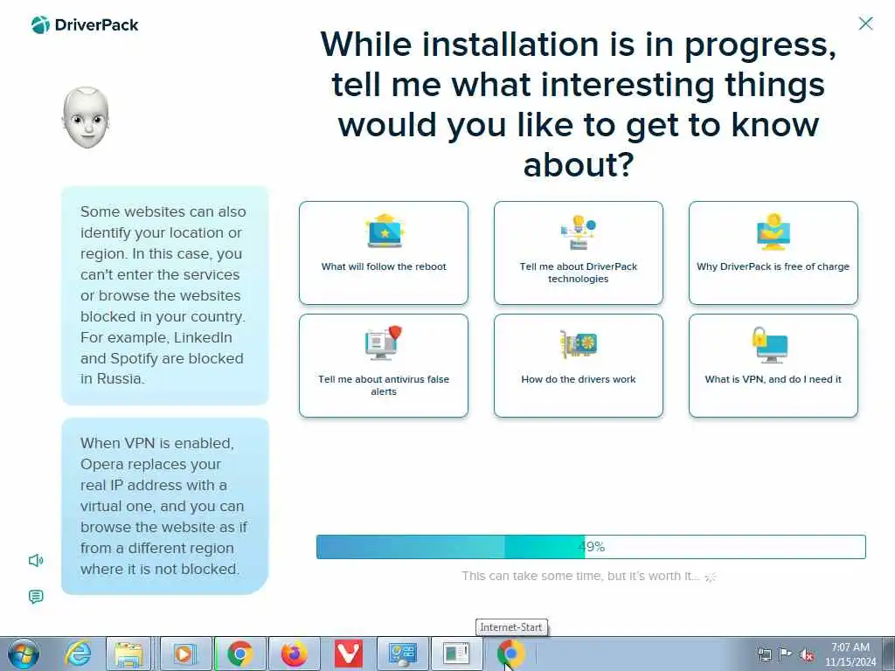Close the DriverPack window with X
895x671 pixels.
point(865,24)
